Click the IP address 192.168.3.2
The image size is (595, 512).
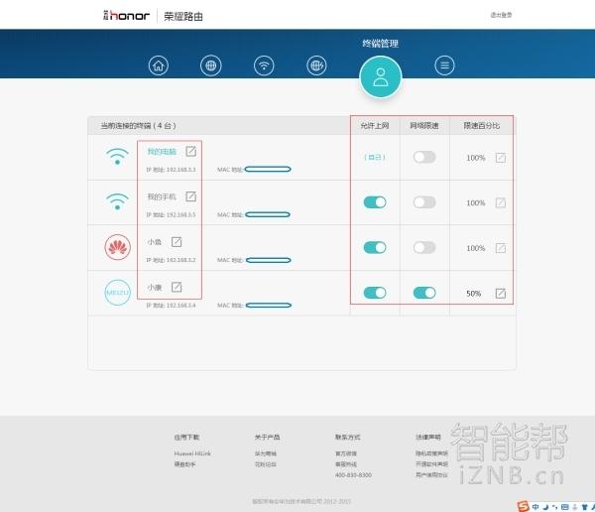[x=180, y=260]
